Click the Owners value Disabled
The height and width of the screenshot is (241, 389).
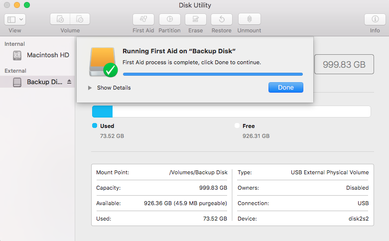(x=357, y=188)
